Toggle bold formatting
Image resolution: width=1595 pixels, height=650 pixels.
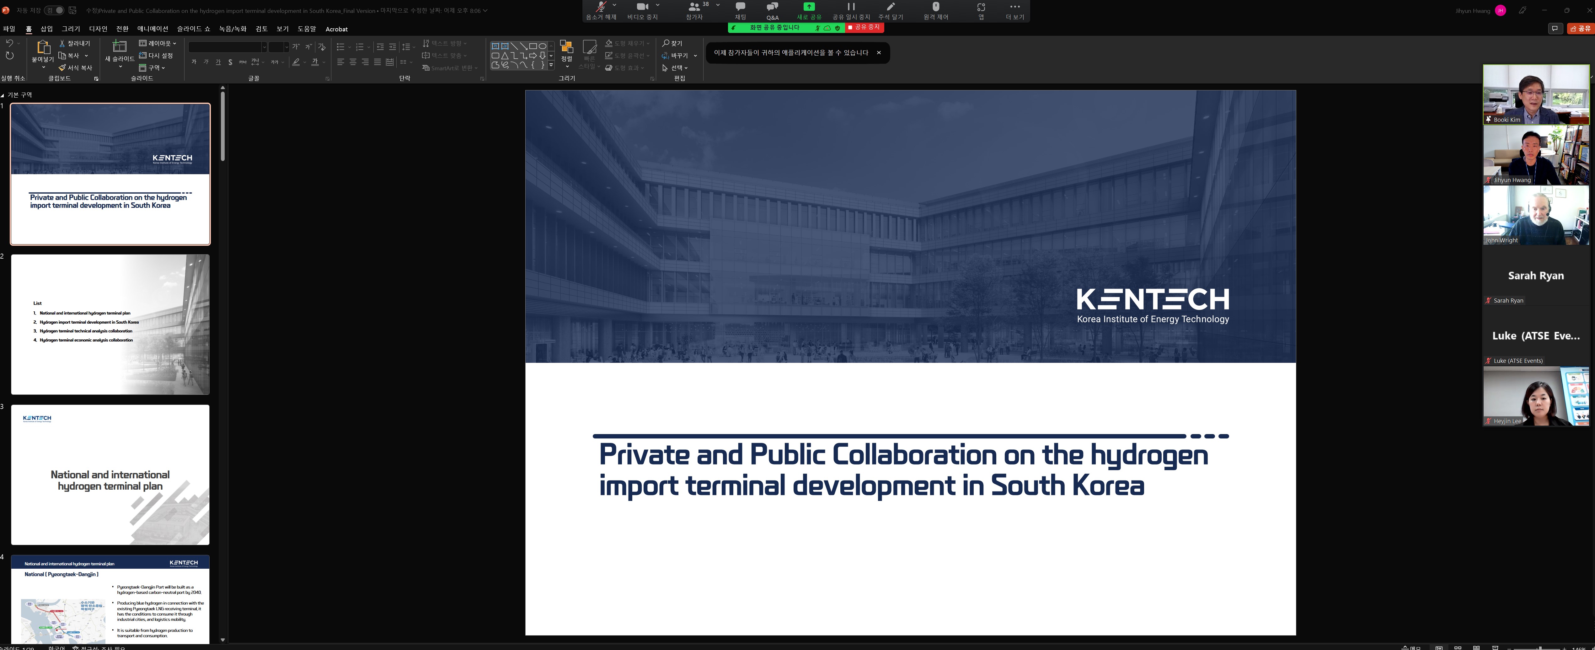(x=194, y=62)
